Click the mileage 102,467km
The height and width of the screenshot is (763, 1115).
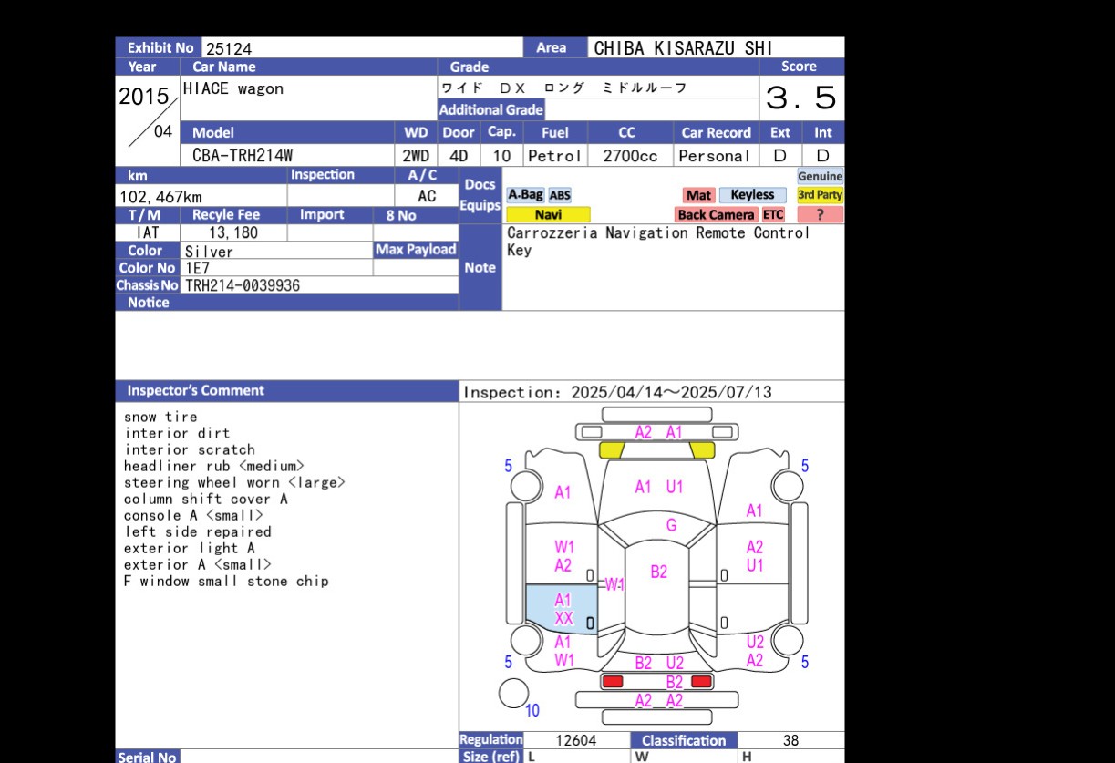(x=161, y=197)
